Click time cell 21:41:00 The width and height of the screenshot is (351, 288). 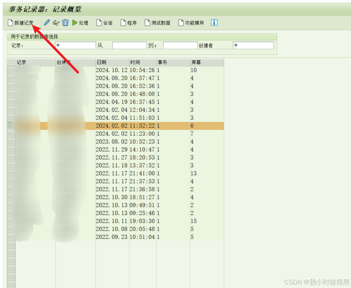coord(142,173)
